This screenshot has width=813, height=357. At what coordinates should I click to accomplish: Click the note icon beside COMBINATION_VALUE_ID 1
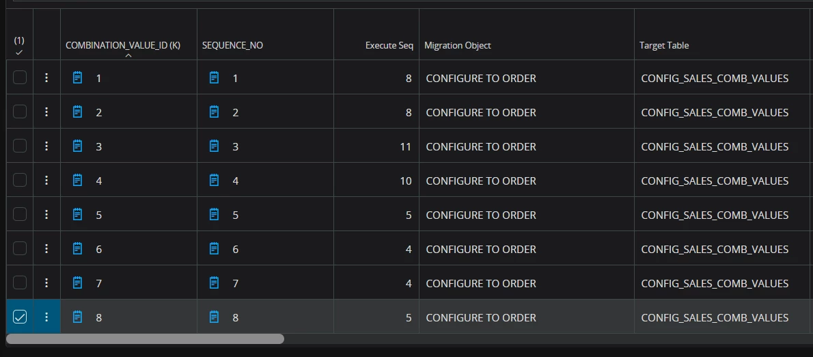[x=78, y=78]
